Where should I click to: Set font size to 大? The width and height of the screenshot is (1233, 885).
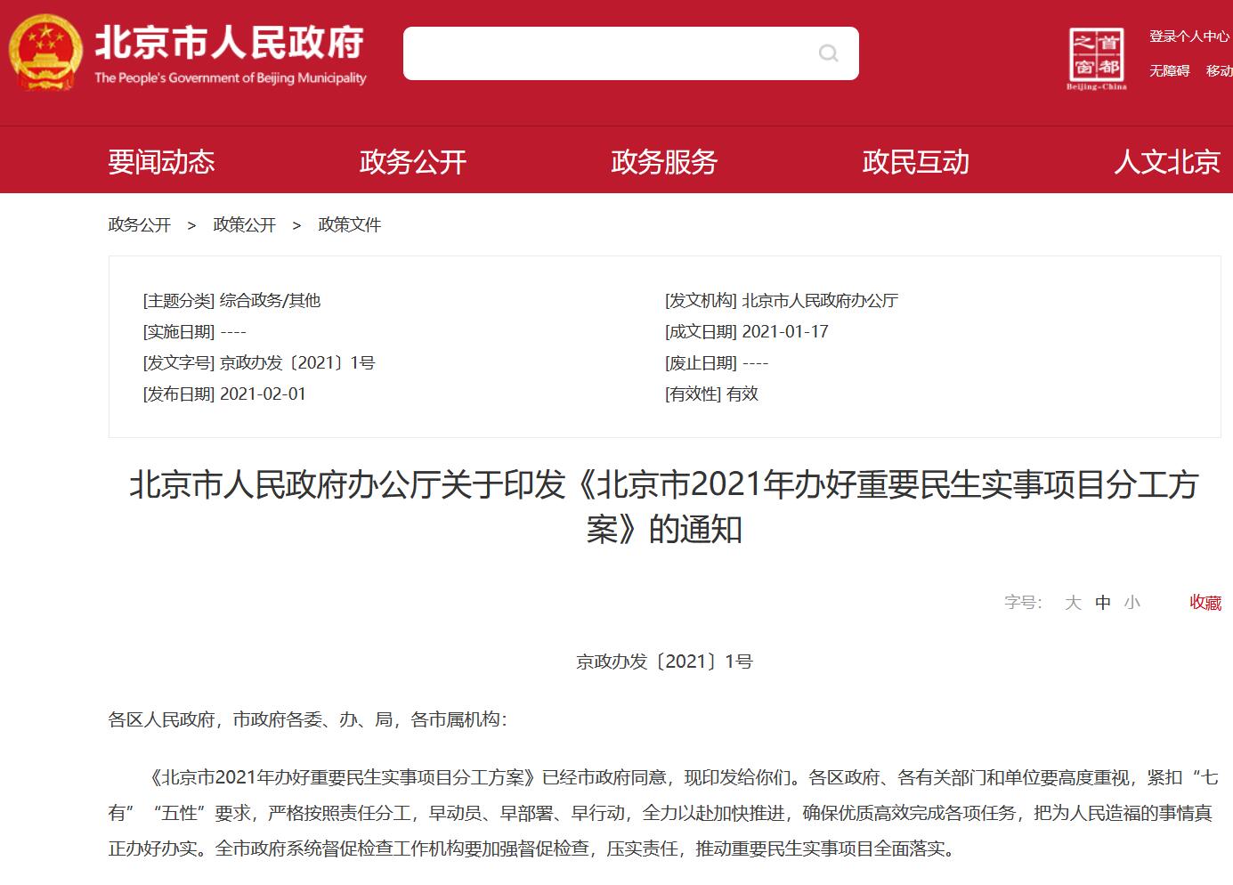pyautogui.click(x=1073, y=603)
